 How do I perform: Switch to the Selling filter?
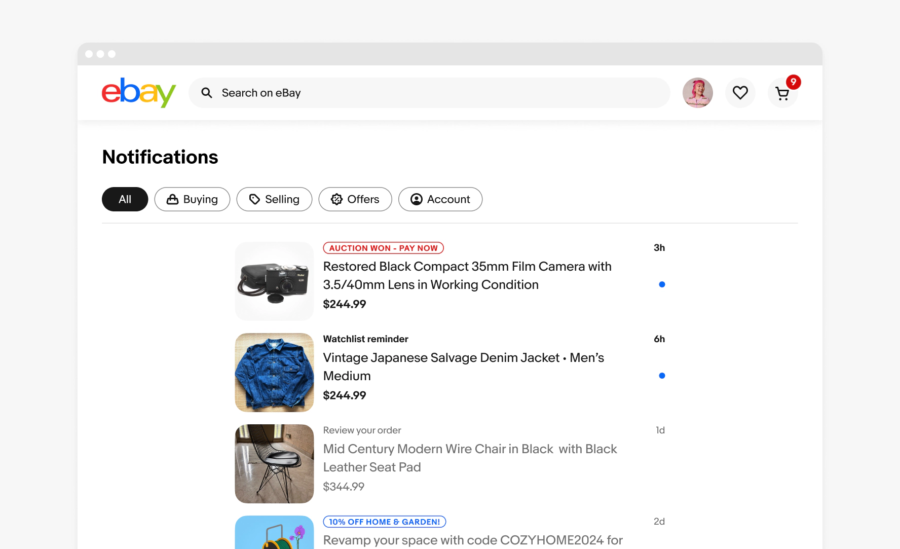[x=274, y=199]
